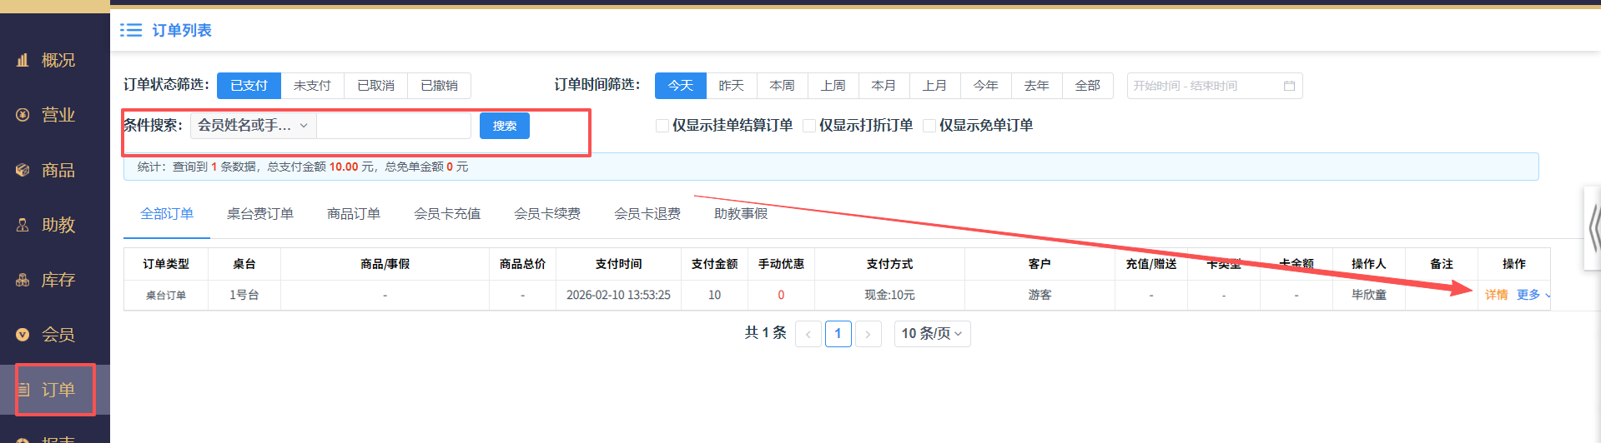Click the 订单 list icon in sidebar
Image resolution: width=1601 pixels, height=443 pixels.
24,390
